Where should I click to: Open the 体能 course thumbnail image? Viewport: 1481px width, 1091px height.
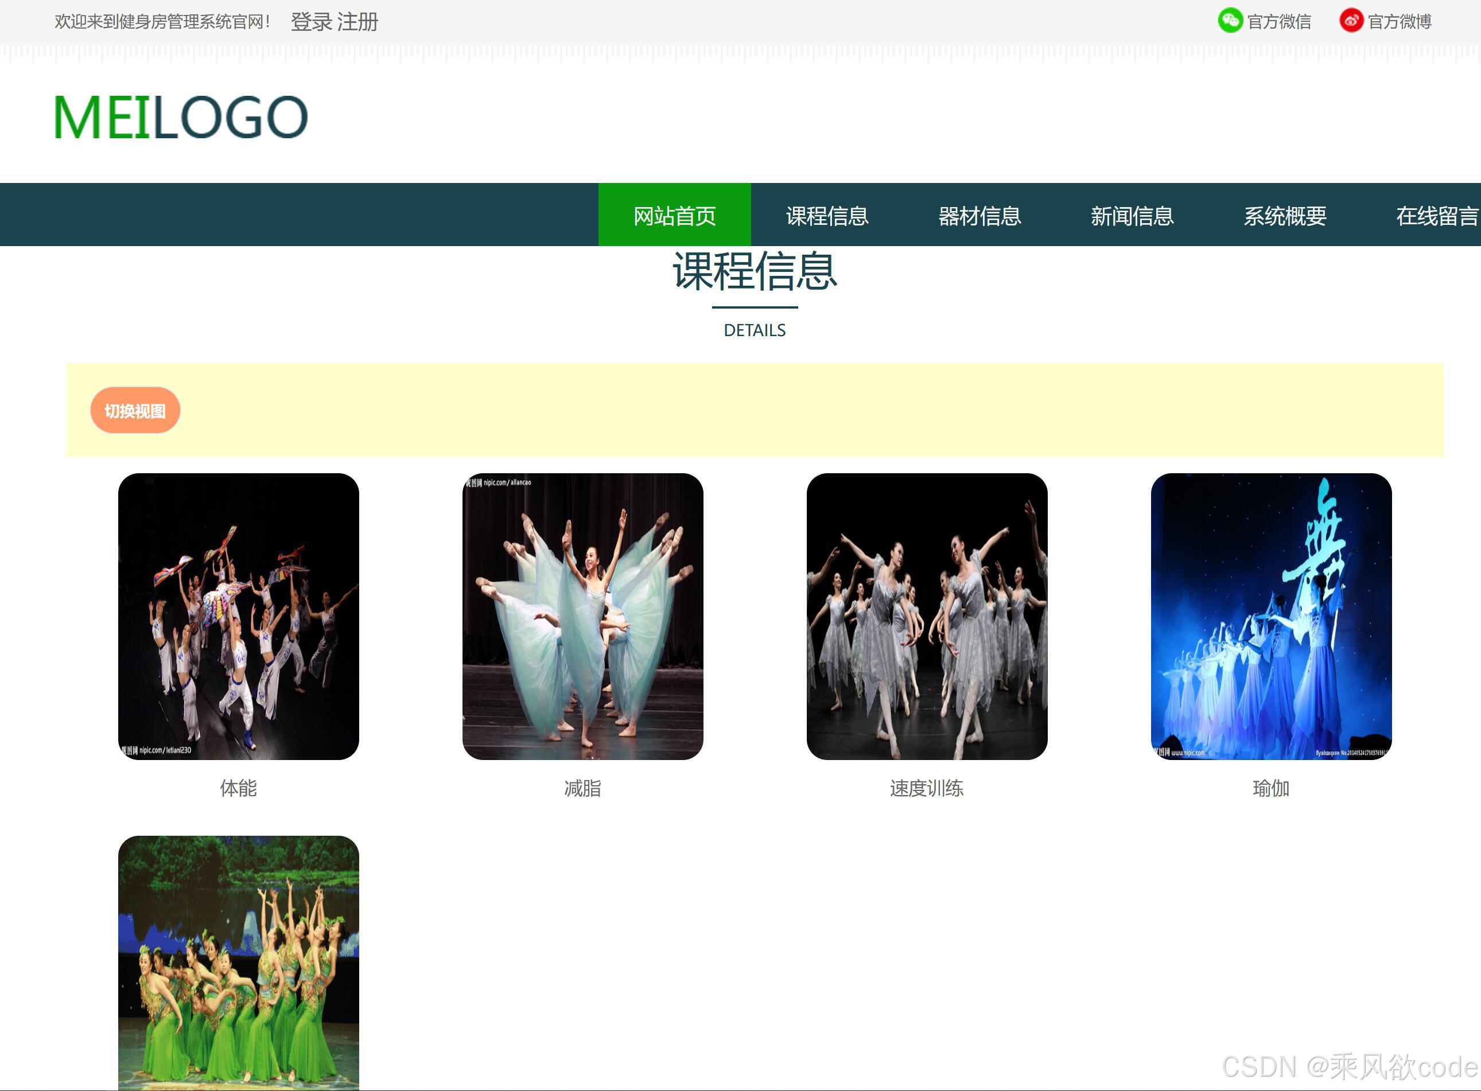pos(239,615)
